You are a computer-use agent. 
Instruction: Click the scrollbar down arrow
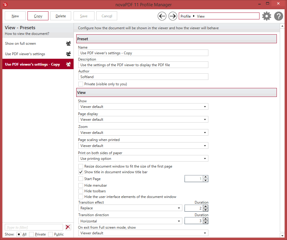click(x=282, y=235)
